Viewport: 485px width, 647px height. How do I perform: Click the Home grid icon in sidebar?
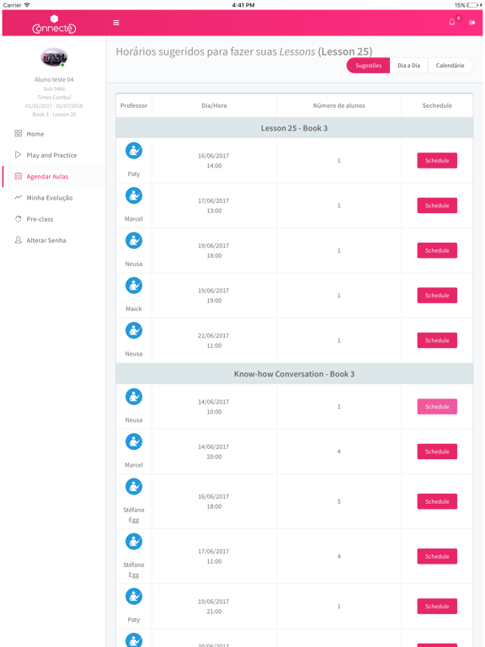(x=19, y=133)
